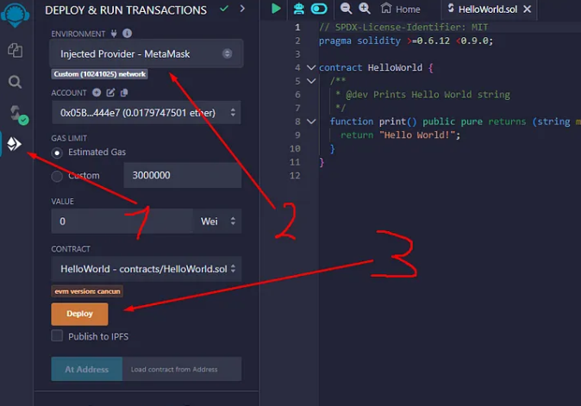Click the At Address button
This screenshot has height=406, width=581.
[87, 369]
